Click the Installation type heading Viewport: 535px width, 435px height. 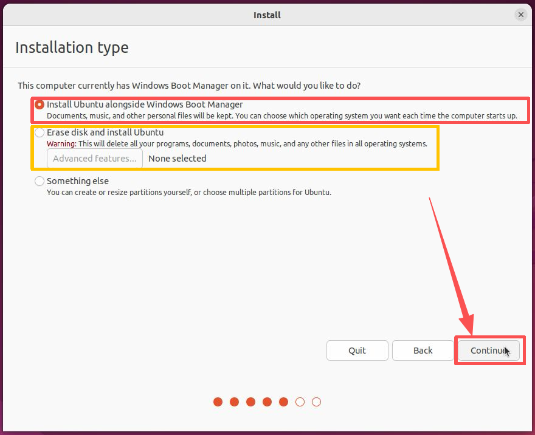[72, 47]
